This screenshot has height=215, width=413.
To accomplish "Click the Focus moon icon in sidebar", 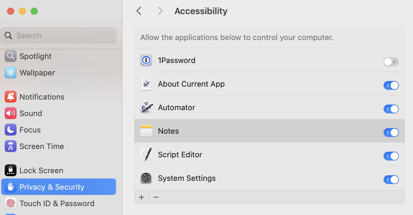I will [x=11, y=130].
